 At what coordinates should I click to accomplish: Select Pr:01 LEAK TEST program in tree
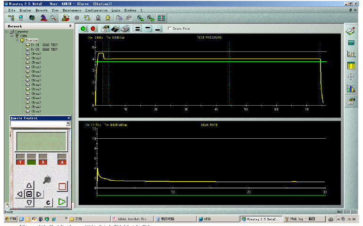pos(44,45)
